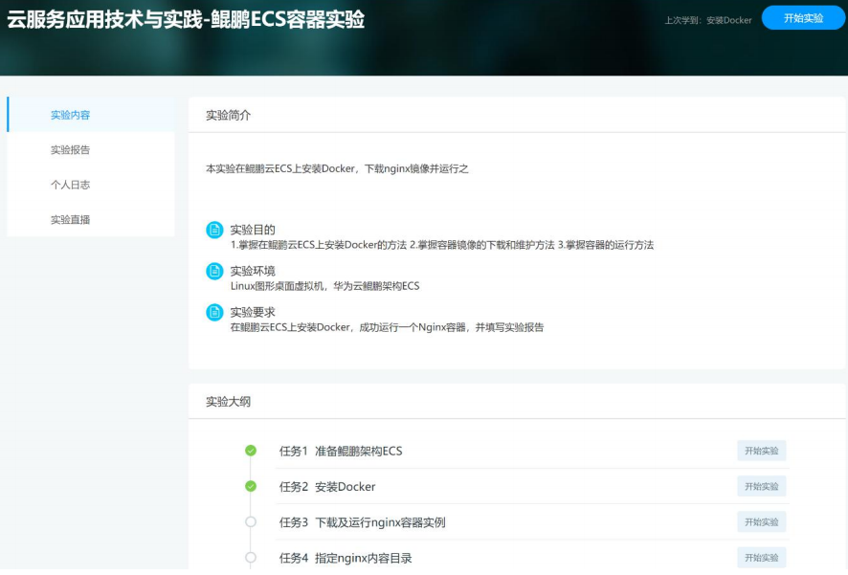Click the page title 云服务应用技术与实践
This screenshot has height=575, width=848.
(186, 19)
